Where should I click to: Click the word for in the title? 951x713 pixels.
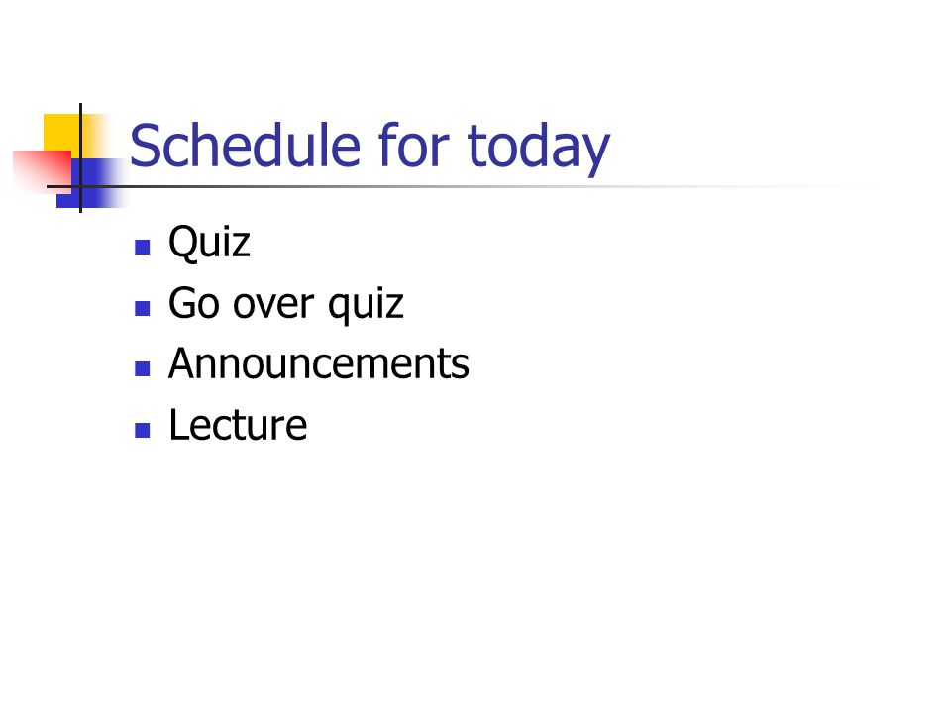(414, 145)
